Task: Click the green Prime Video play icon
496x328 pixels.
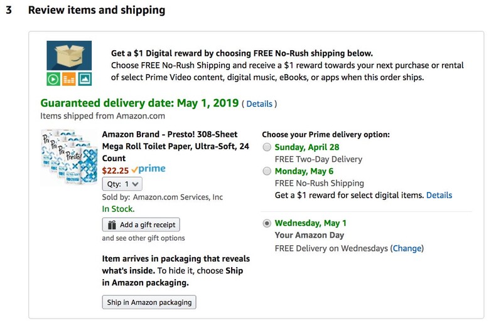Action: tap(53, 79)
